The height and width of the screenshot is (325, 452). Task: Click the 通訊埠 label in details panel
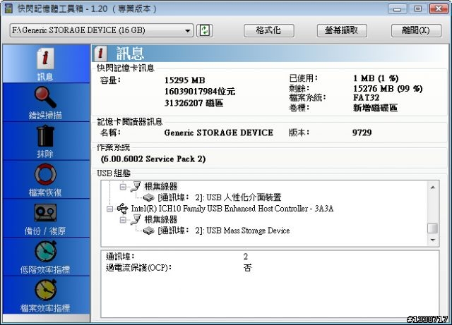click(120, 257)
